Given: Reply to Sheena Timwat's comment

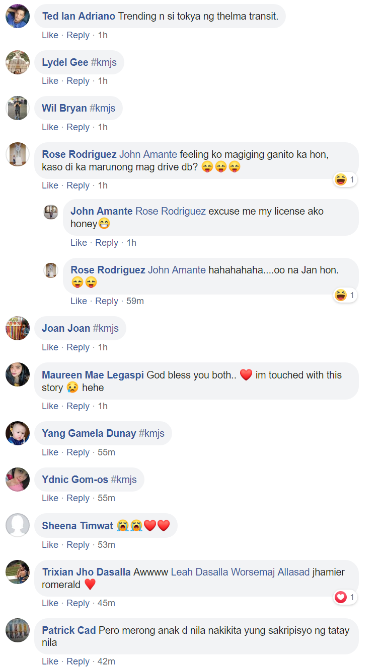Looking at the screenshot, I should (x=78, y=545).
